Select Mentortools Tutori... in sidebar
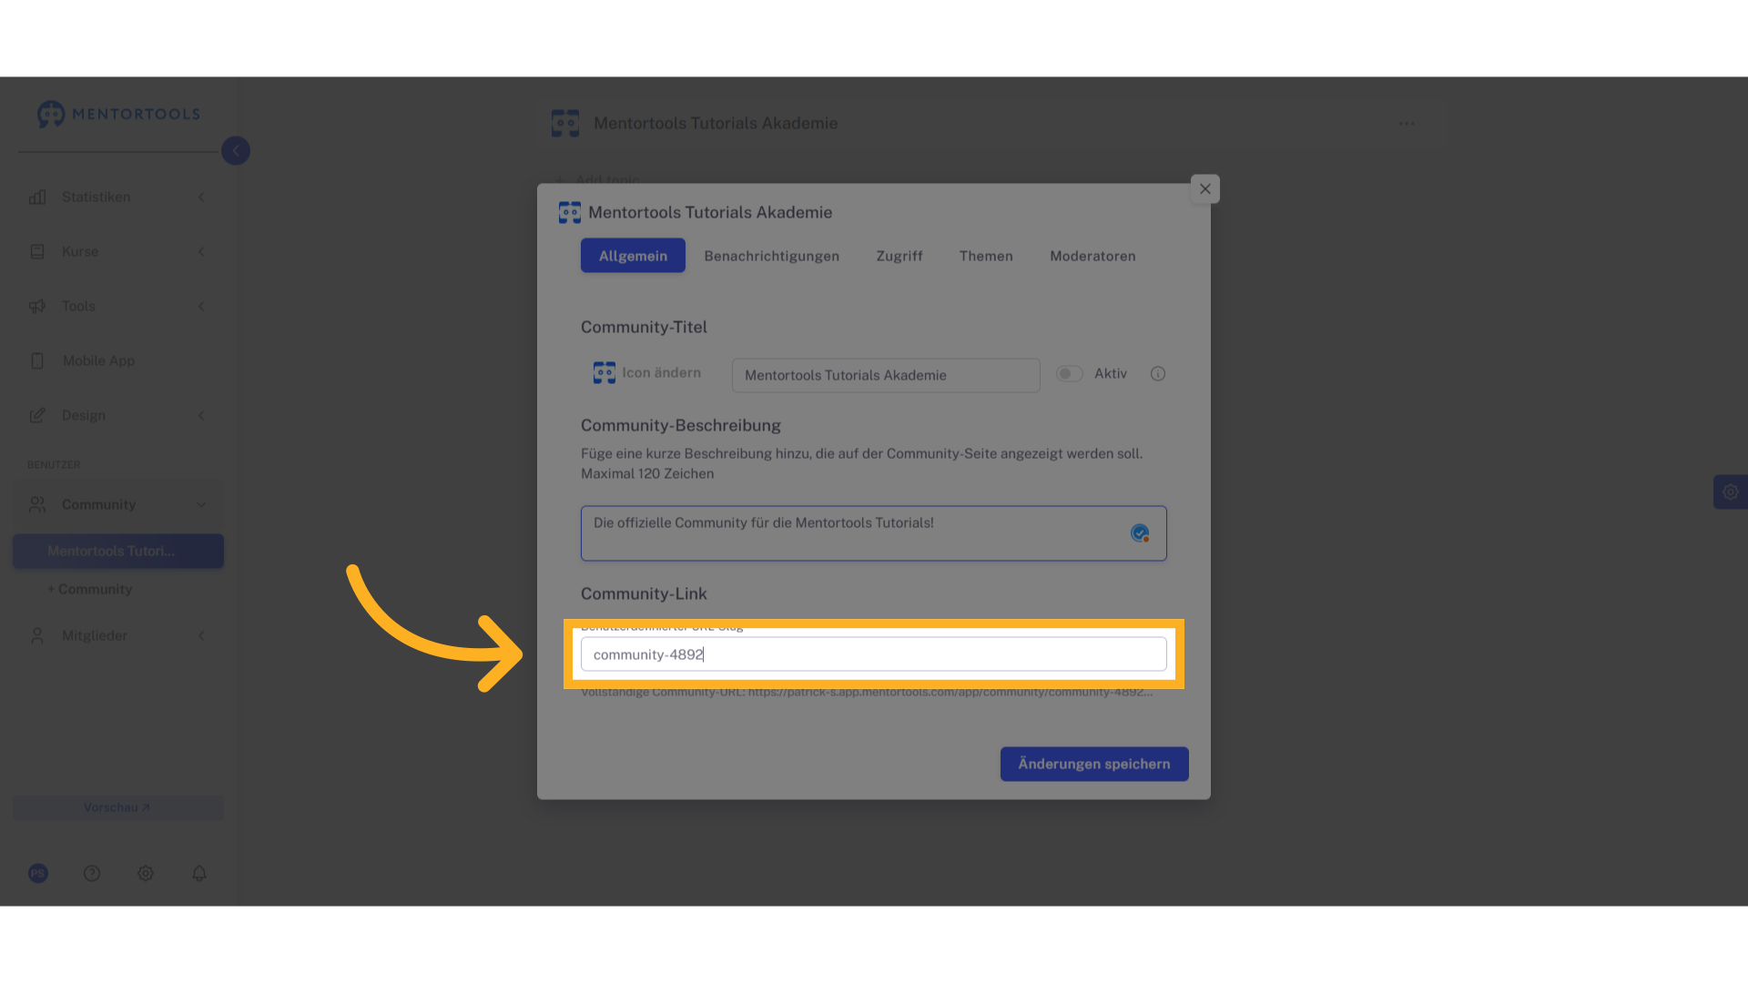This screenshot has width=1748, height=983. 118,552
